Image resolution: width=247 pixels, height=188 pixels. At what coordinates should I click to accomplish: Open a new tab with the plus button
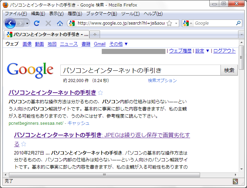click(x=95, y=35)
